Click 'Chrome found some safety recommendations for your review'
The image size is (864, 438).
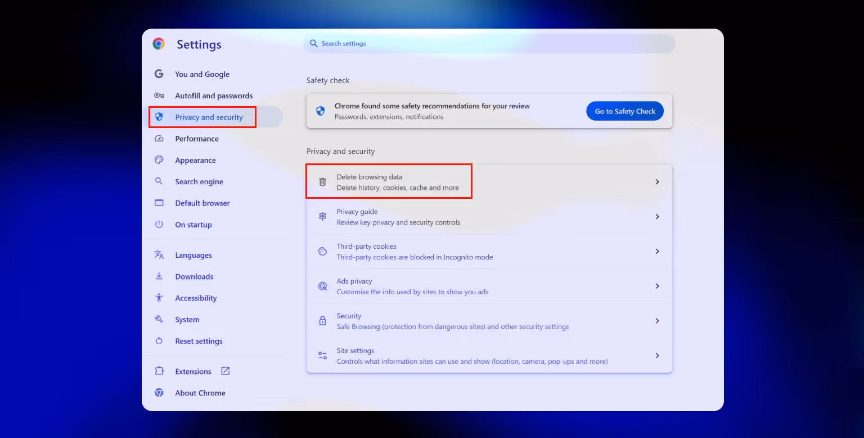[x=432, y=106]
